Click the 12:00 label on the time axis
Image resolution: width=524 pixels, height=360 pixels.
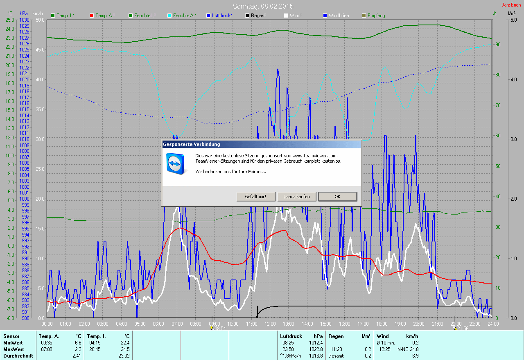pos(270,324)
